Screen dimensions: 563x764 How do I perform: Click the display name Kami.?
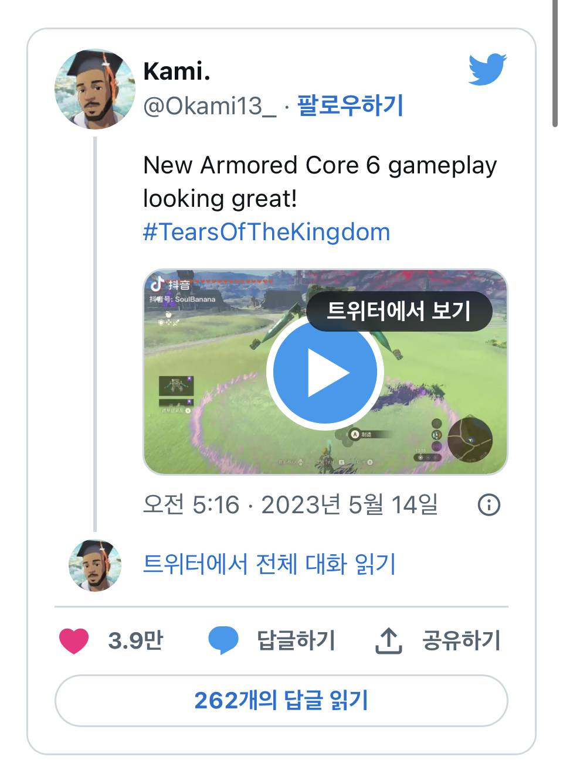[177, 71]
